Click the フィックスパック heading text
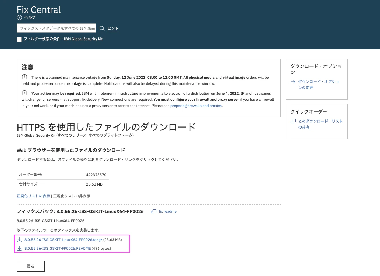Image resolution: width=380 pixels, height=276 pixels. click(80, 211)
